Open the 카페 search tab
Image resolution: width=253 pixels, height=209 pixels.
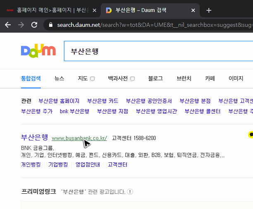coord(210,78)
